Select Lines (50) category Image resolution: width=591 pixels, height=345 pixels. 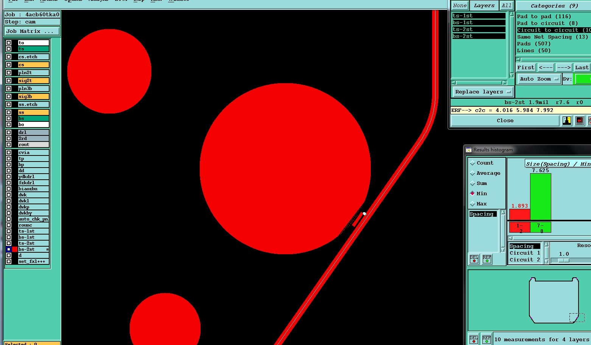(534, 51)
